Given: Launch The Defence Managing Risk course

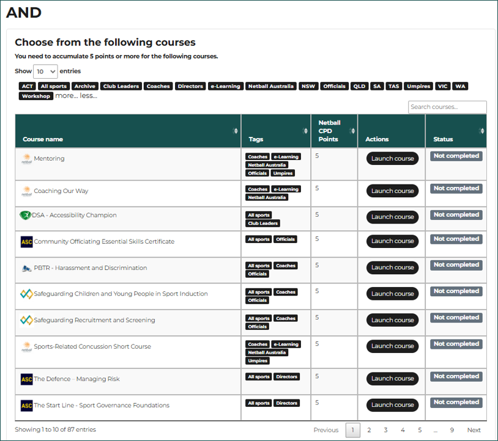Looking at the screenshot, I should click(x=393, y=379).
